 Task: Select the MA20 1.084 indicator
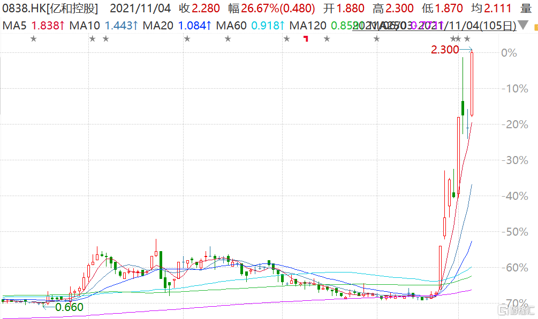click(177, 25)
